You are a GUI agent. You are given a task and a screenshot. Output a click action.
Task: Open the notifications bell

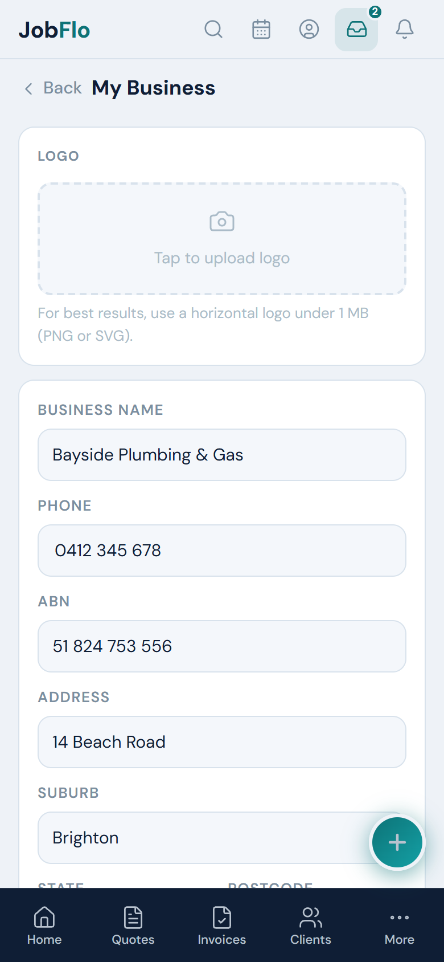[x=405, y=29]
